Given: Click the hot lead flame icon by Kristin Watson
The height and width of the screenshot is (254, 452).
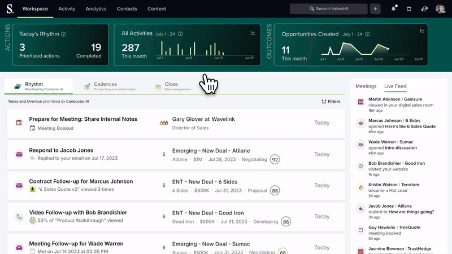Looking at the screenshot, I should [360, 187].
